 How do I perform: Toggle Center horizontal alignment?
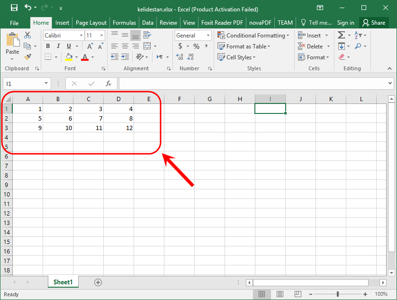125,46
